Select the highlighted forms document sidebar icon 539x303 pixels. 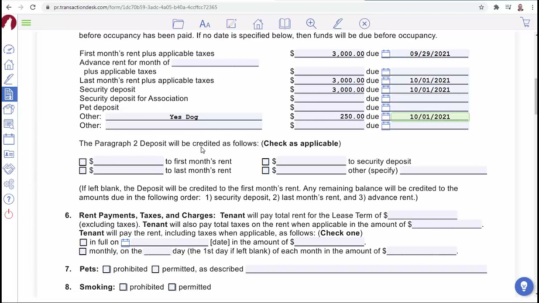pyautogui.click(x=9, y=94)
